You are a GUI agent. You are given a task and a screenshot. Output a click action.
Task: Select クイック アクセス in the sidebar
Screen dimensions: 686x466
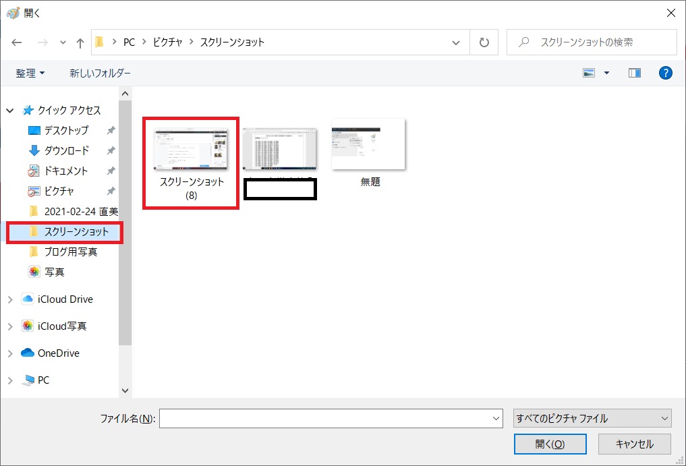click(x=69, y=111)
